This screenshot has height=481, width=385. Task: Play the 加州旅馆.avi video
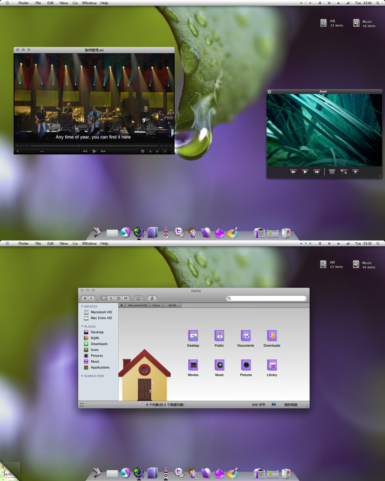click(94, 151)
